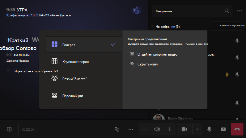Click the Front row icon
The height and width of the screenshot is (138, 246).
tap(54, 95)
